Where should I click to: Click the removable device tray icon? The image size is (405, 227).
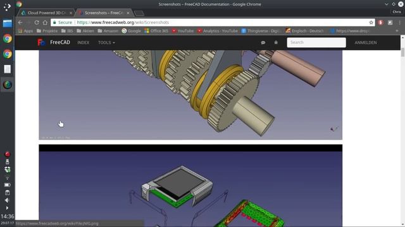pyautogui.click(x=7, y=161)
